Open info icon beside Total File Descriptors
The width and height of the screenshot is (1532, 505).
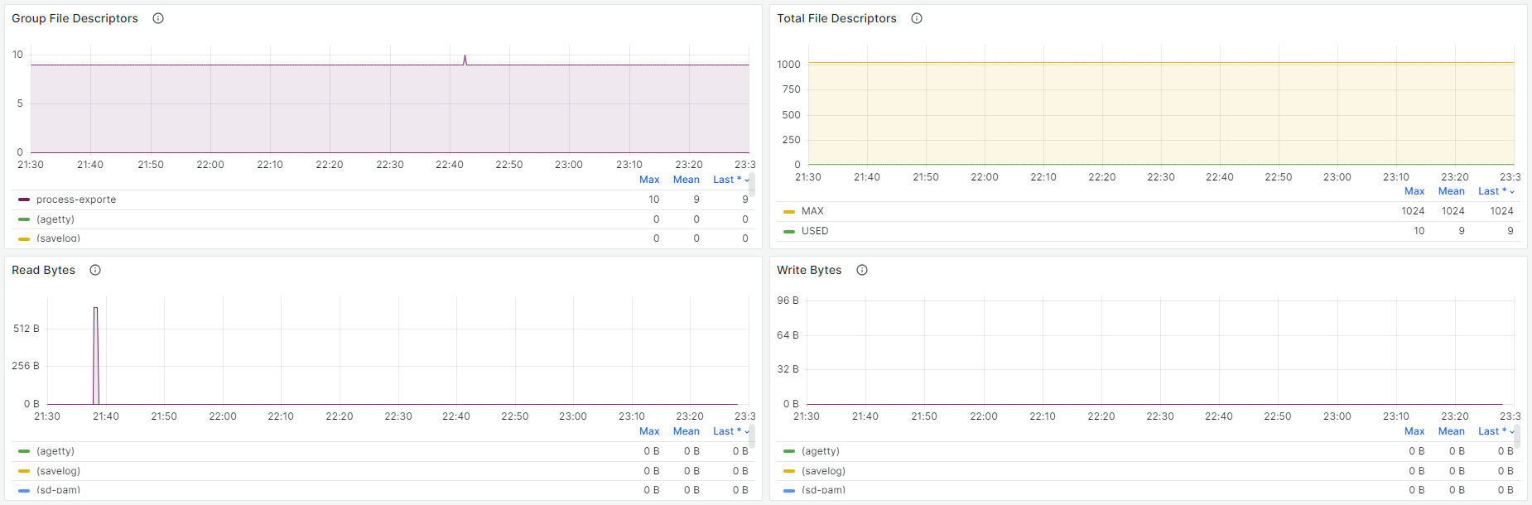click(917, 18)
